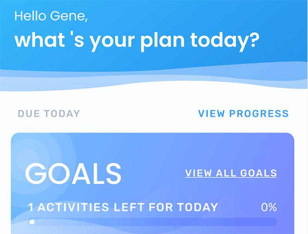The height and width of the screenshot is (234, 308).
Task: Select the GOALS card title
Action: (x=73, y=173)
